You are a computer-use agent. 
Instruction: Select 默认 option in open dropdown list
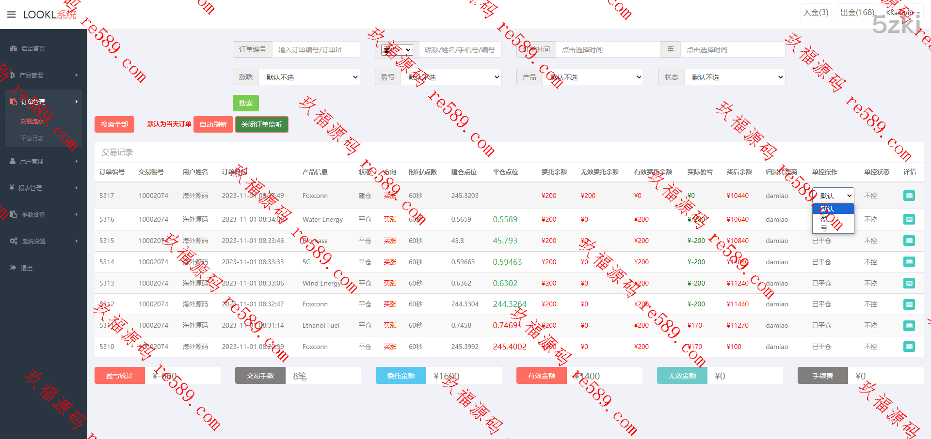point(833,209)
